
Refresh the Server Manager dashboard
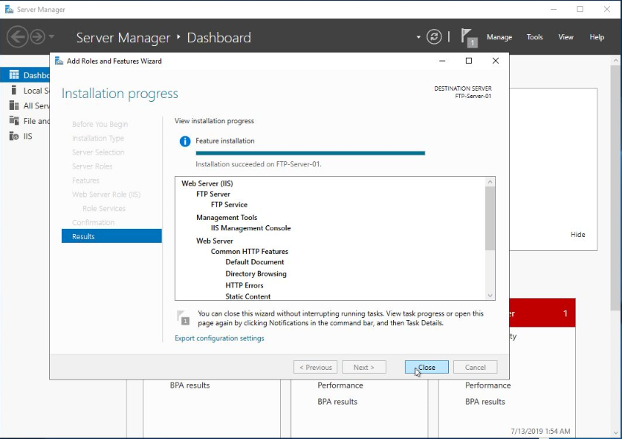pos(434,37)
